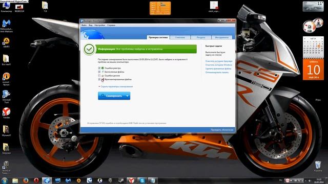
Task: Click the blue globe logo in BoostSpeed header
Action: [92, 34]
